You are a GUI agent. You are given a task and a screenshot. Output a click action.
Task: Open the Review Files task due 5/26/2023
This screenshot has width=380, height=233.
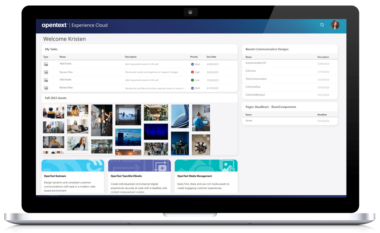(65, 72)
